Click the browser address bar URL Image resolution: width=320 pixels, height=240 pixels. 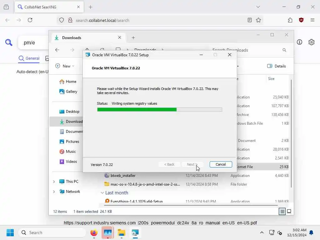click(x=102, y=20)
